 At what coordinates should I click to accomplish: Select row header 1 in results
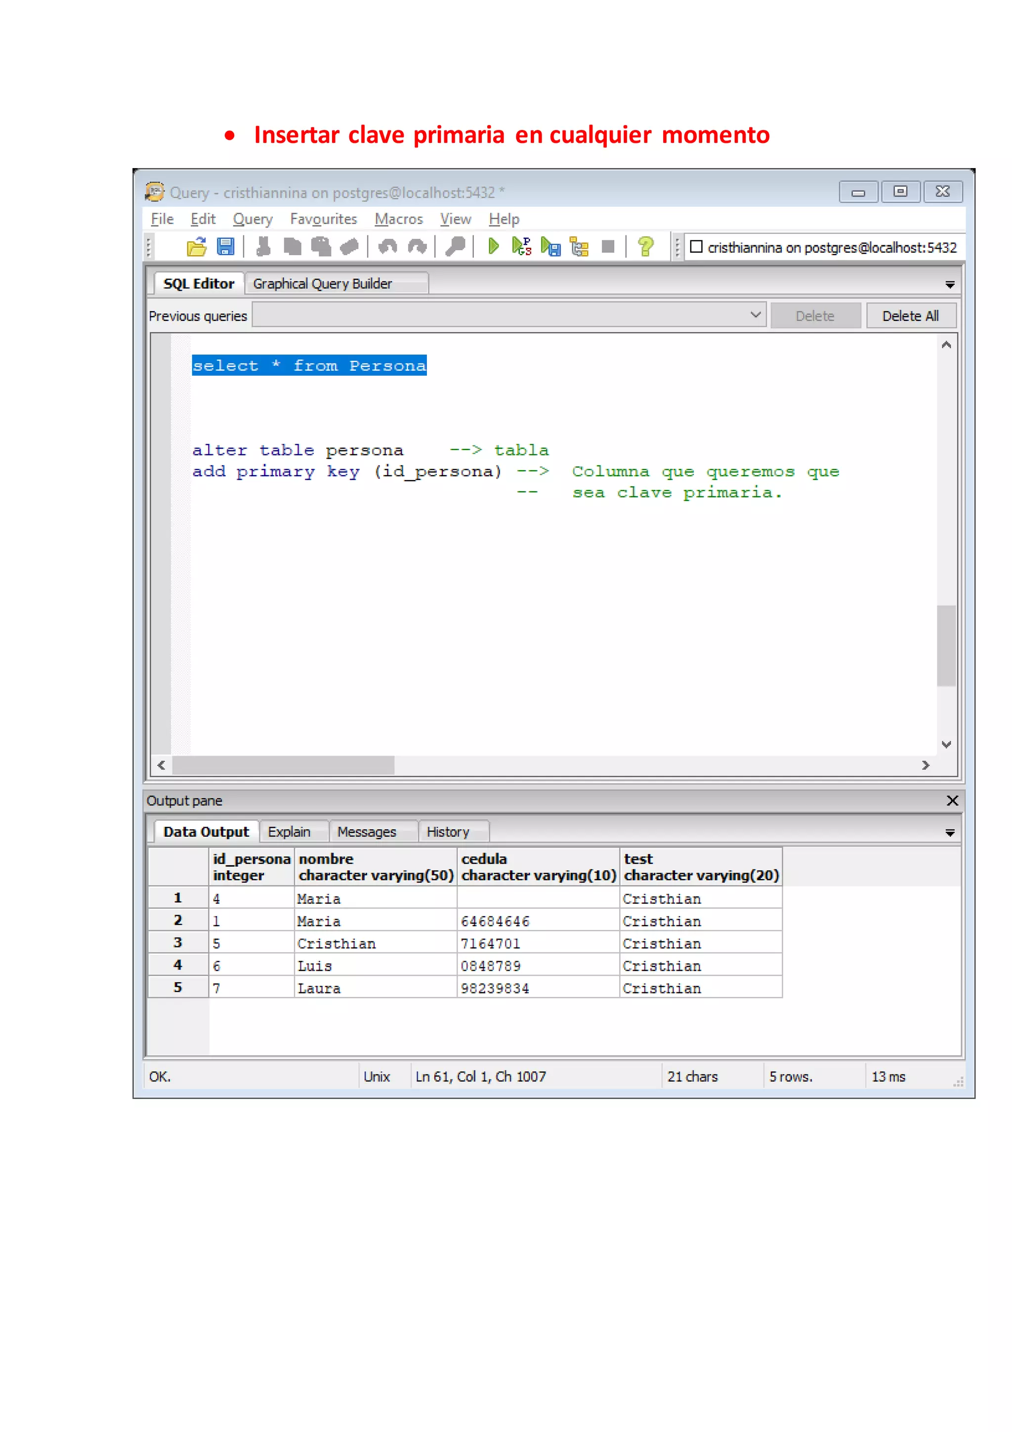(x=177, y=897)
